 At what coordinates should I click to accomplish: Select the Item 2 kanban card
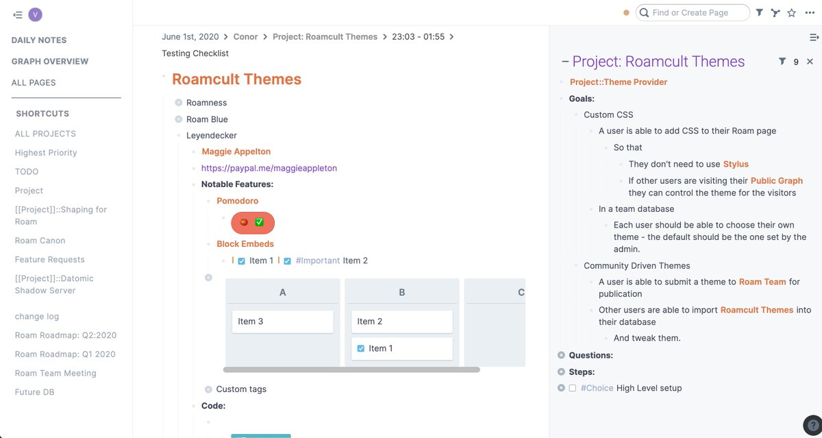point(402,321)
